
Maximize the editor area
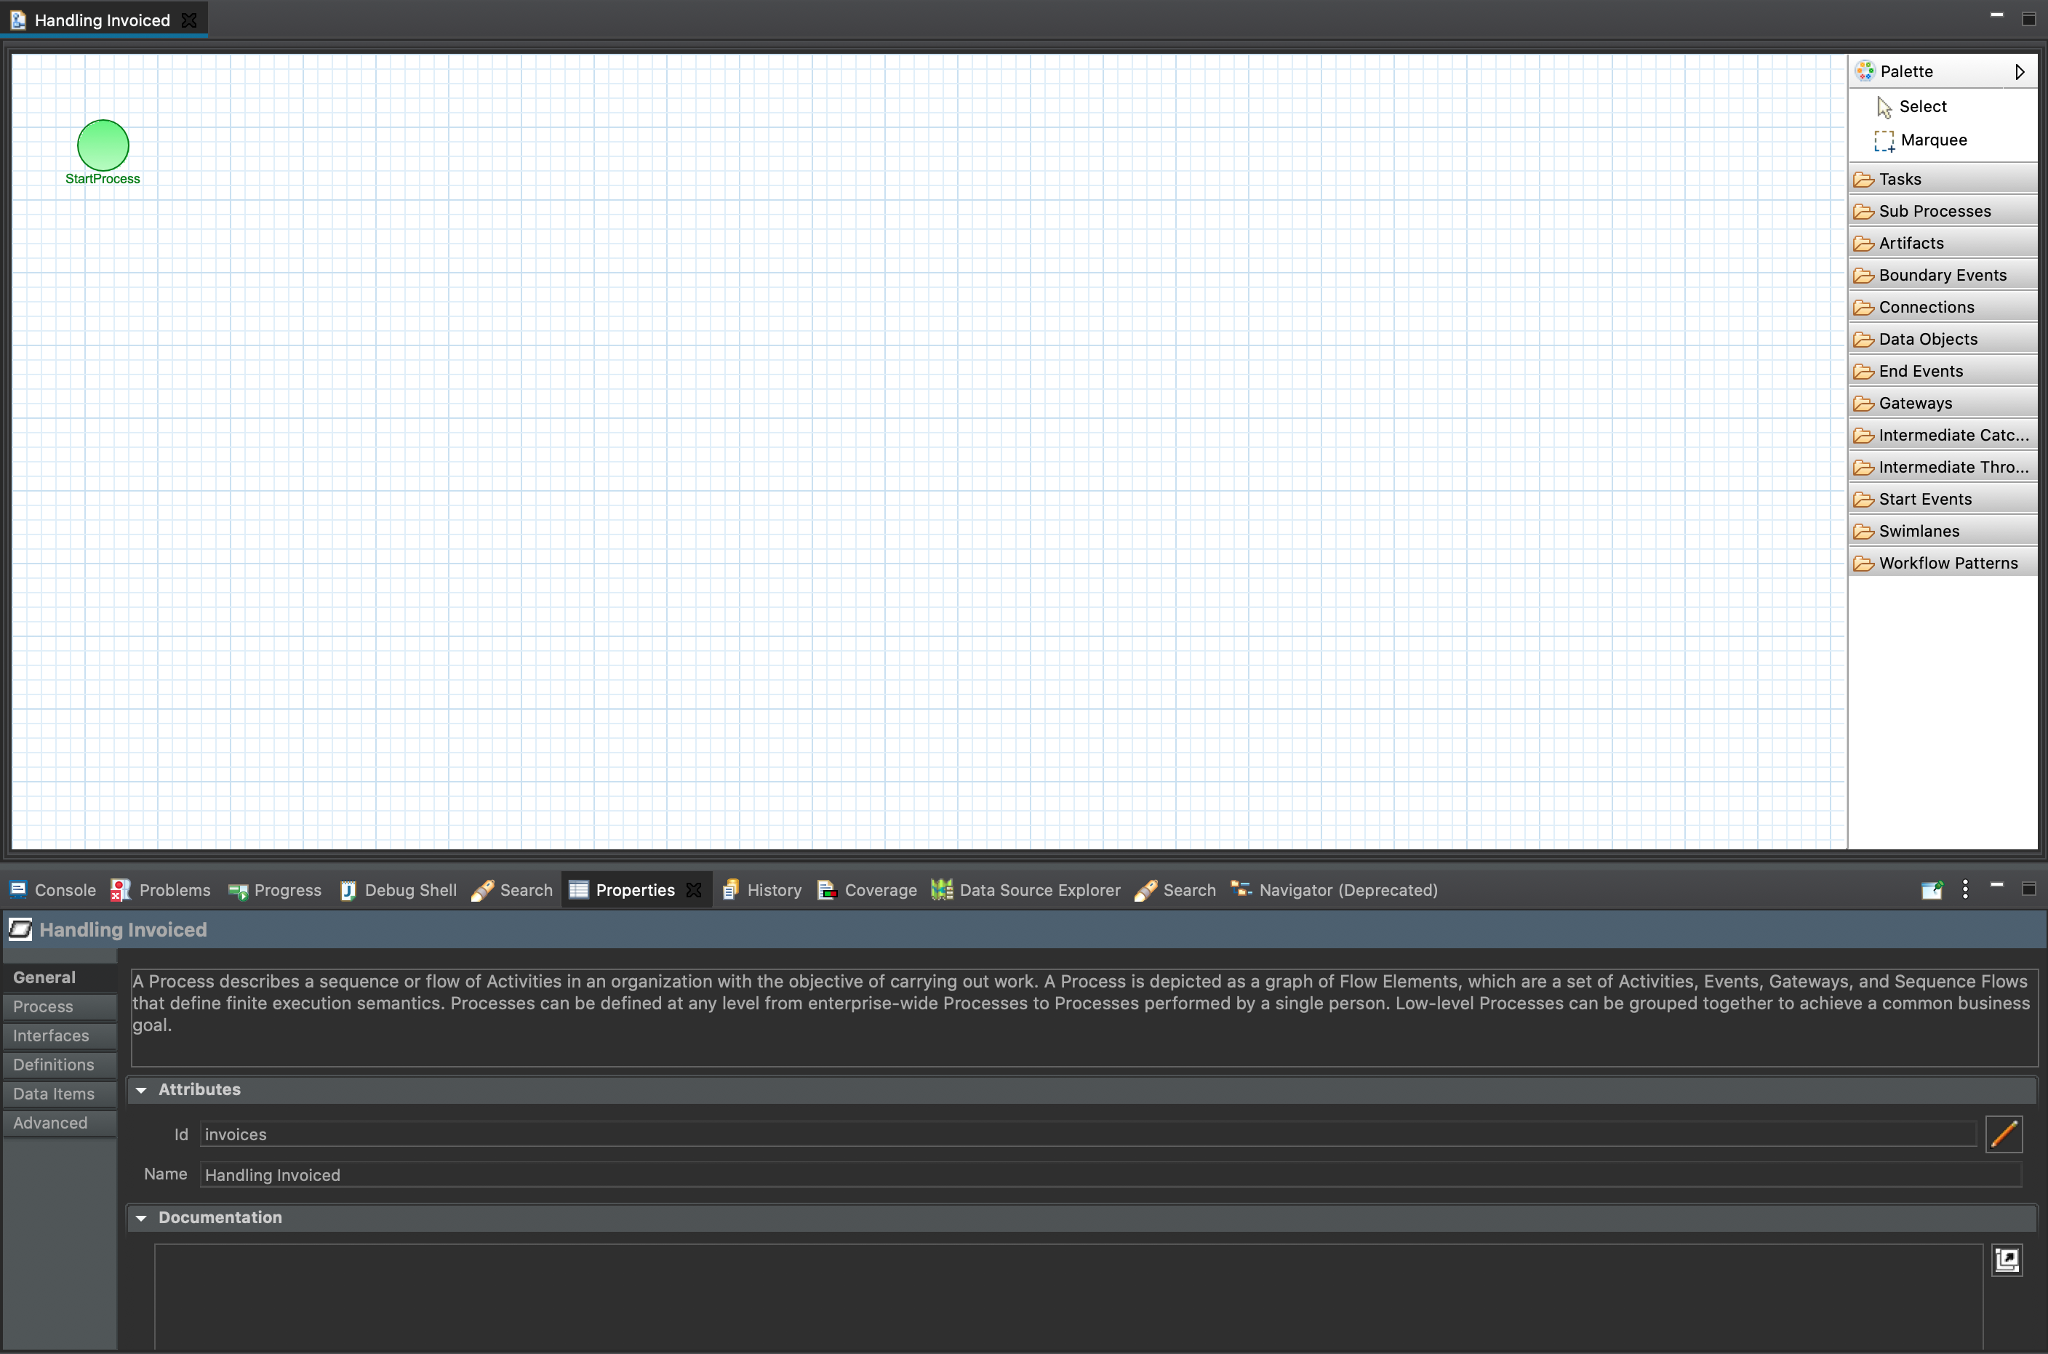click(x=2029, y=19)
